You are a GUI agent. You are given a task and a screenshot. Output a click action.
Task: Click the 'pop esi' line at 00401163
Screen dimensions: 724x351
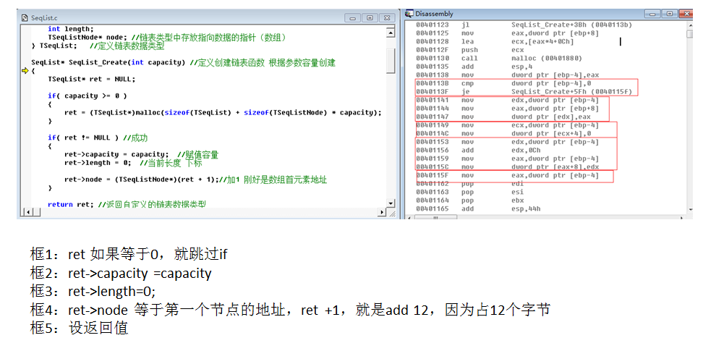coord(470,192)
